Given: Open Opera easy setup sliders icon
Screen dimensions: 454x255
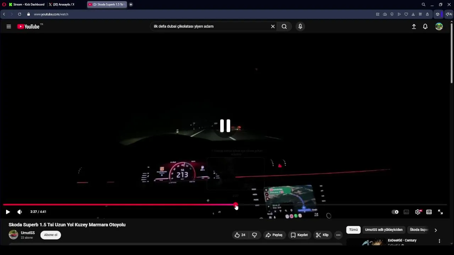Looking at the screenshot, I should [x=420, y=14].
